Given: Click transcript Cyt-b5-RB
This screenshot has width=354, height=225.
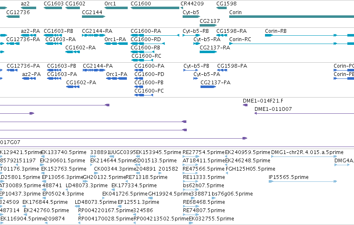Looking at the screenshot, I should pyautogui.click(x=191, y=35).
